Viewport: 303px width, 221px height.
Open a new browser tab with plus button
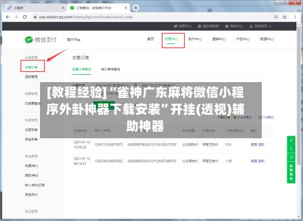pyautogui.click(x=136, y=8)
